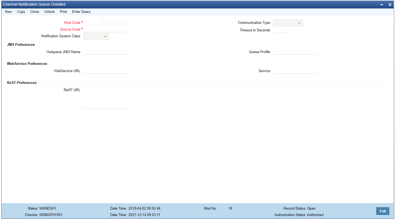Copy the current record via toolbar
395x219 pixels.
click(21, 12)
